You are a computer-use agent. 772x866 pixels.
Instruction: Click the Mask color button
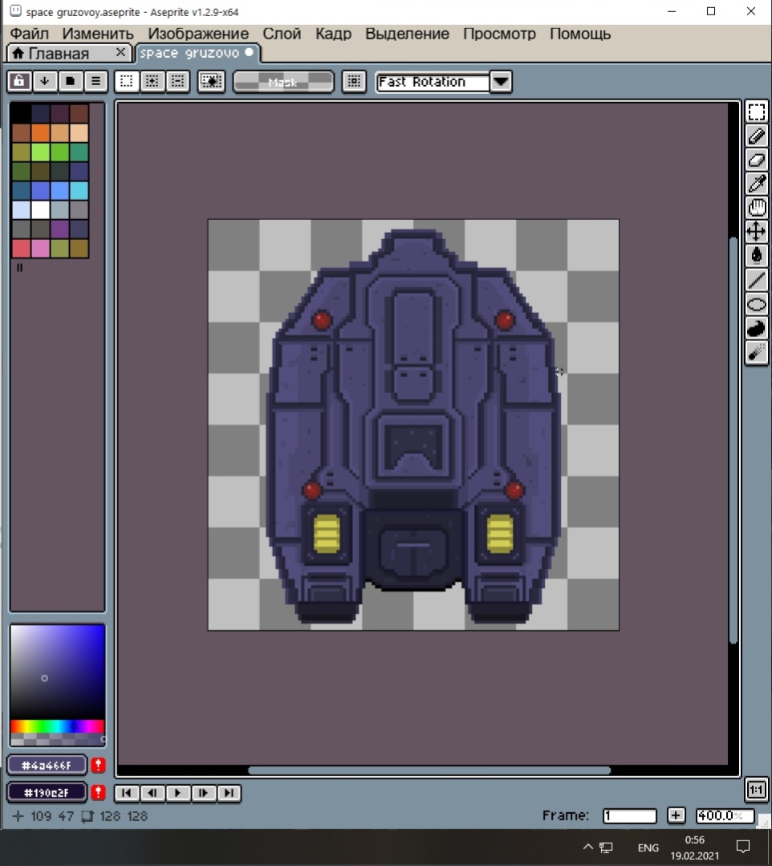[282, 82]
